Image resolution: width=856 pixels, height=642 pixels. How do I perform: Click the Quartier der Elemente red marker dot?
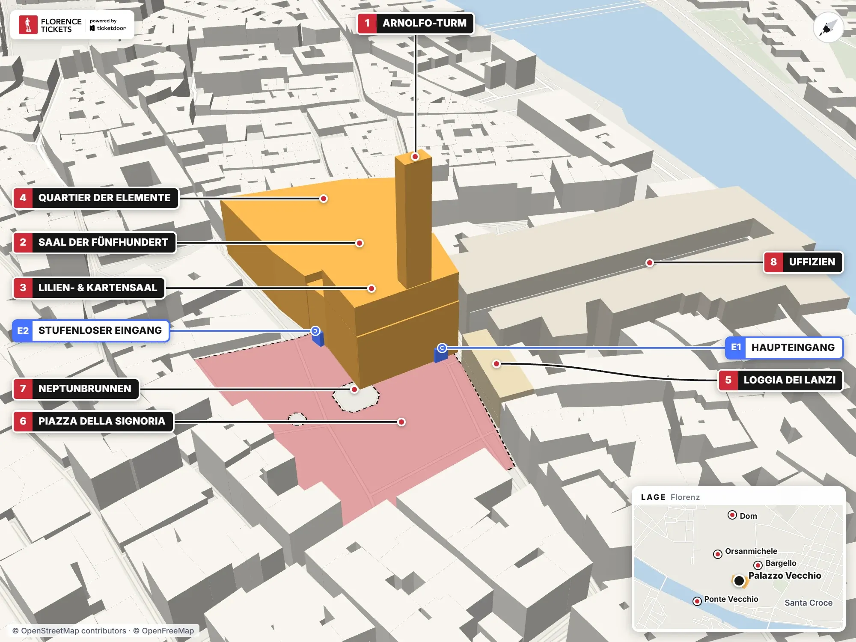pos(324,198)
